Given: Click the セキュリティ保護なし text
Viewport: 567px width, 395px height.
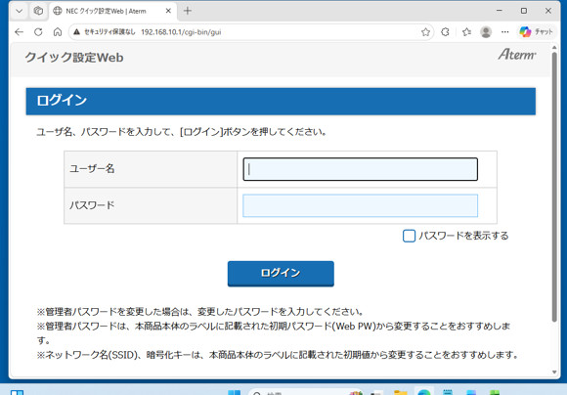Looking at the screenshot, I should click(109, 32).
